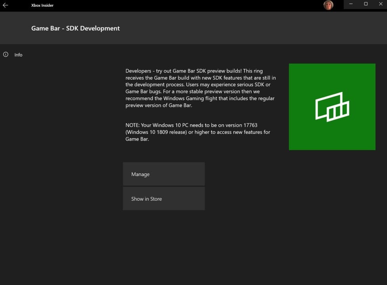Open the Game Bar listing via its tile image
The height and width of the screenshot is (285, 387).
click(x=332, y=106)
